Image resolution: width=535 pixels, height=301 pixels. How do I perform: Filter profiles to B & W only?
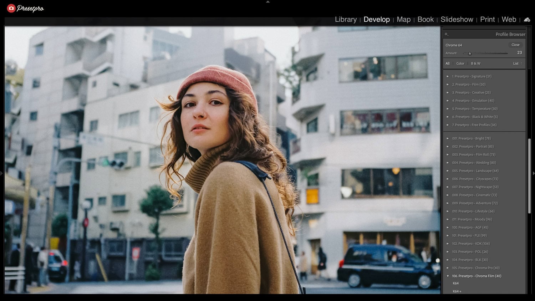coord(475,63)
